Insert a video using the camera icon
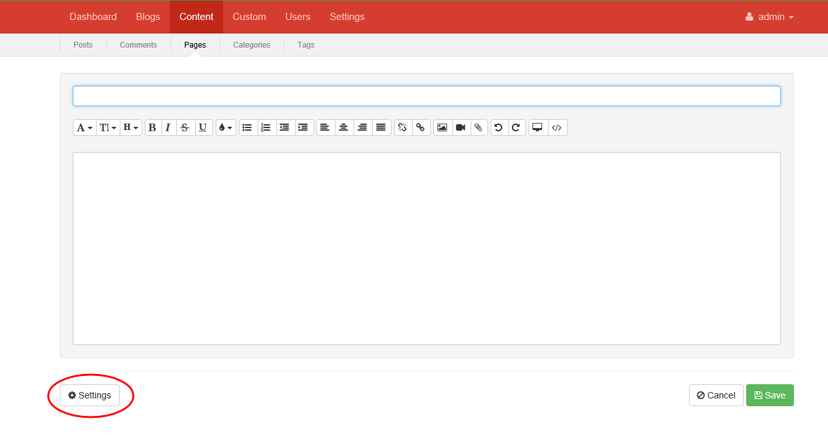 tap(460, 127)
